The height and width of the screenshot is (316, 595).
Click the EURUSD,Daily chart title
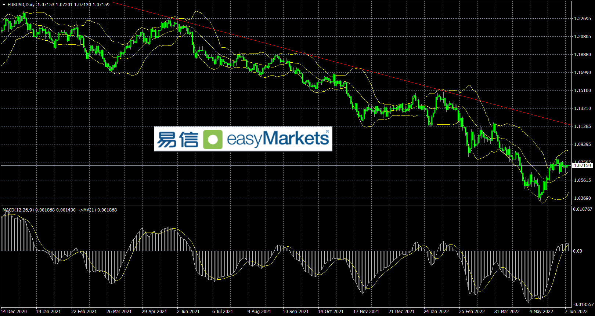pyautogui.click(x=21, y=5)
